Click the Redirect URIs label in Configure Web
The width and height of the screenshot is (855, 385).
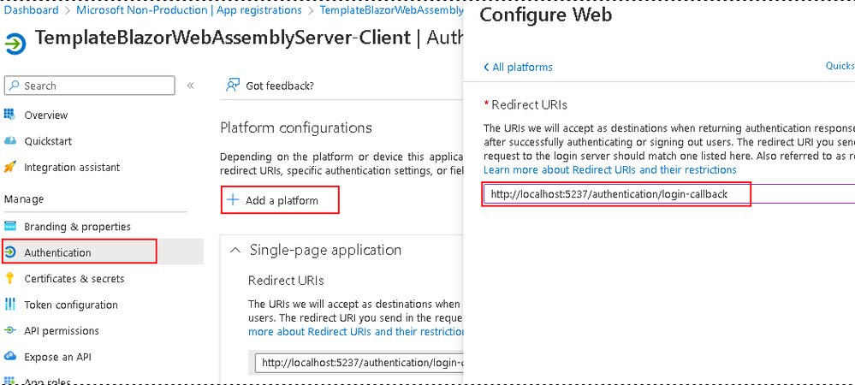530,104
